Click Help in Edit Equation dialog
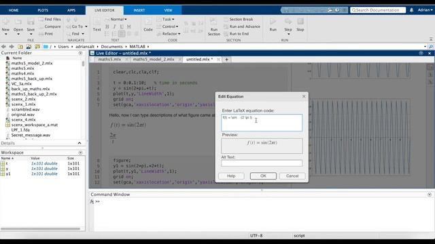The image size is (435, 244). pos(231,176)
